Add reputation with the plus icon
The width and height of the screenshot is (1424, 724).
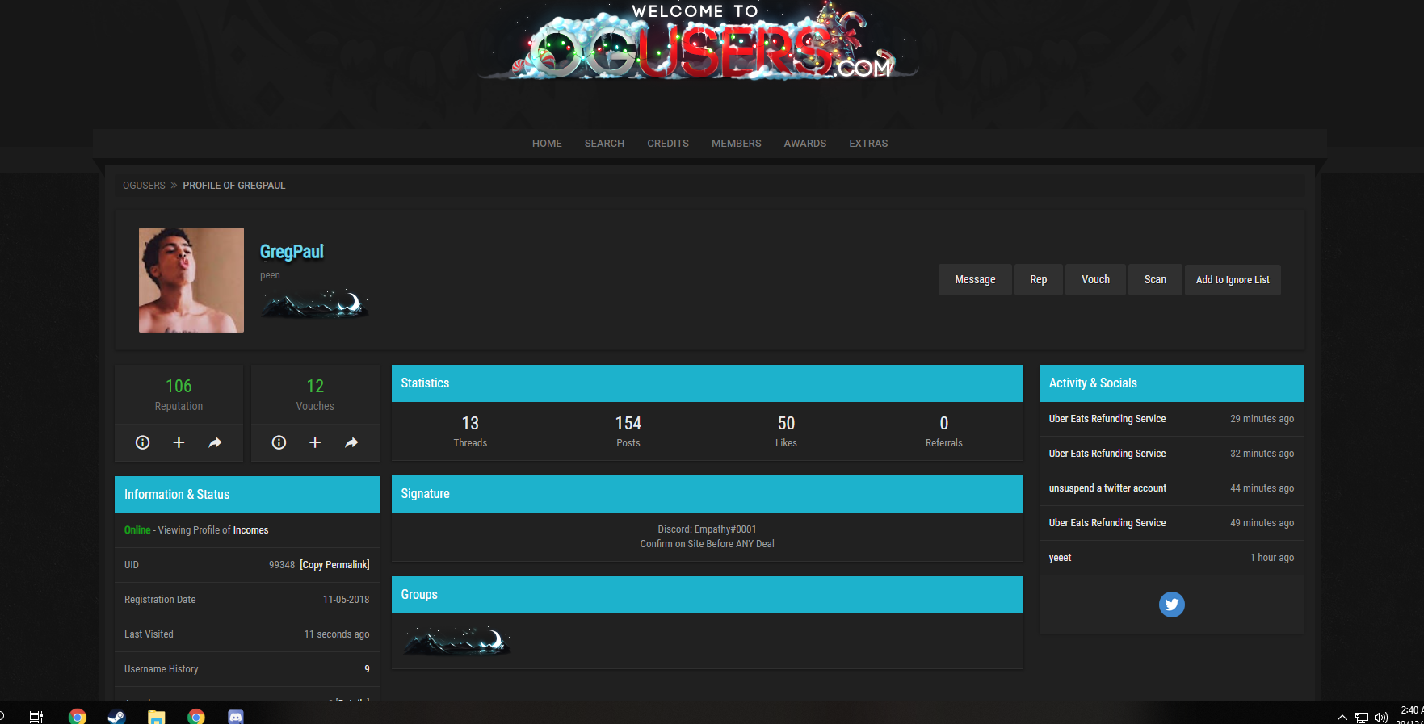(x=179, y=442)
